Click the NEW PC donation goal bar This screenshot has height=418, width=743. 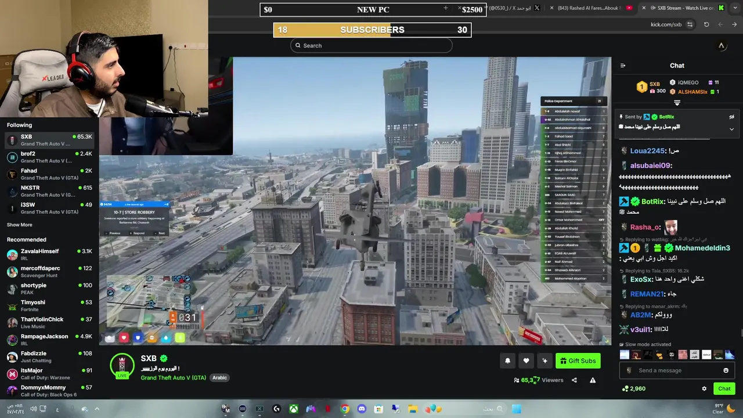pos(373,9)
